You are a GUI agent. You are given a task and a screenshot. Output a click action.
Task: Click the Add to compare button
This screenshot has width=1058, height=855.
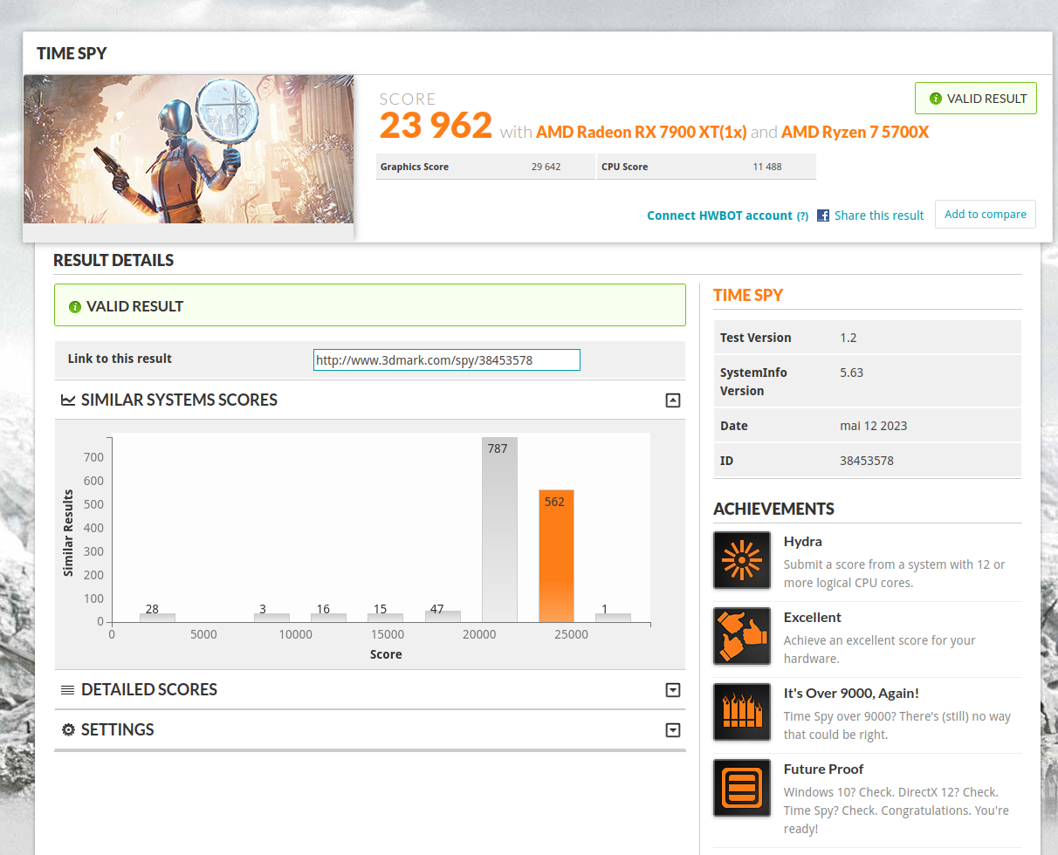986,215
